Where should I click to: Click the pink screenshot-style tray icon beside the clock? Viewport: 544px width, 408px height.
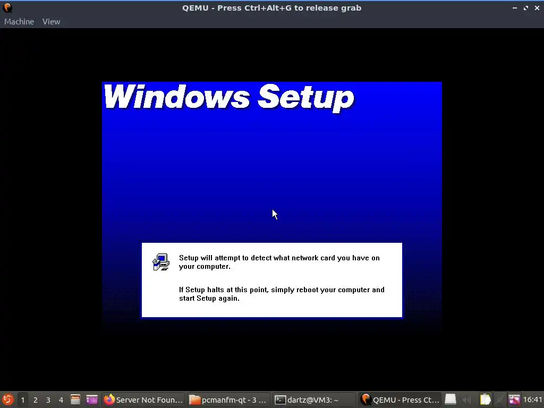tap(514, 399)
